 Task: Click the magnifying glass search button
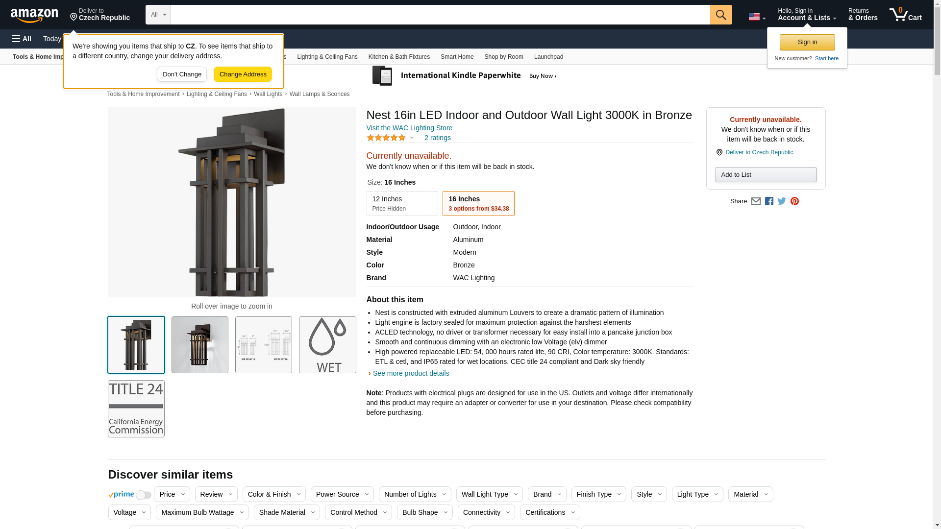tap(720, 15)
